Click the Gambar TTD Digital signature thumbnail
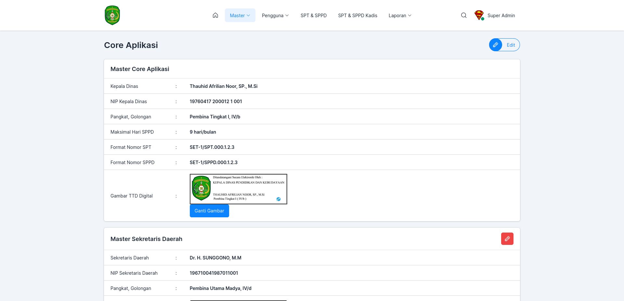 point(239,189)
